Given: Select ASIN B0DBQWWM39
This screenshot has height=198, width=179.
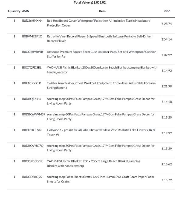Looking at the screenshot, I should click(33, 115).
